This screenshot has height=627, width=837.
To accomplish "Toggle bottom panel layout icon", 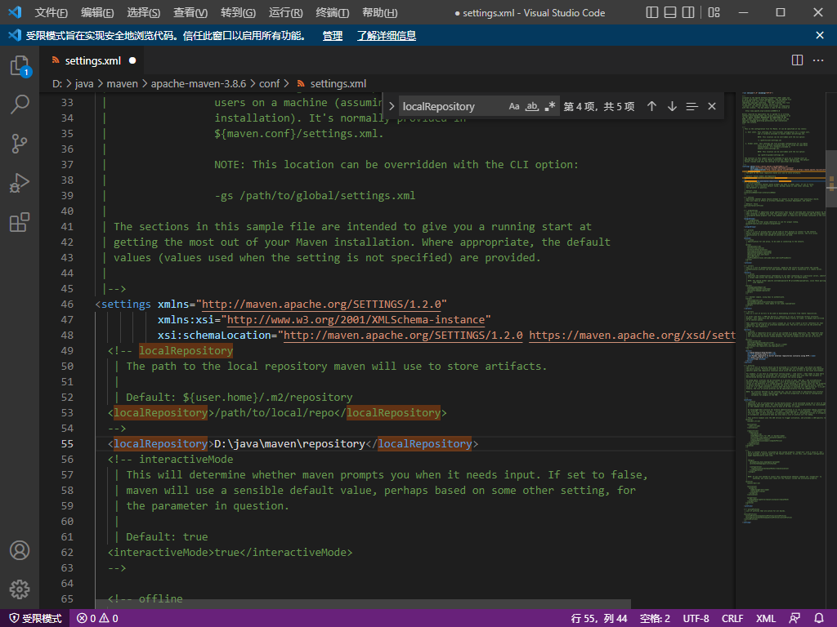I will [670, 12].
